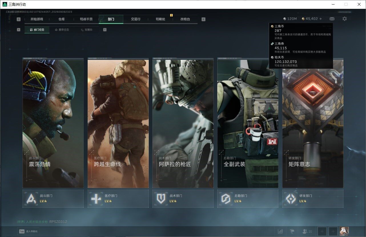Switch to the 特战干员 tab
Viewport: 366px width, 237px height.
click(x=86, y=19)
